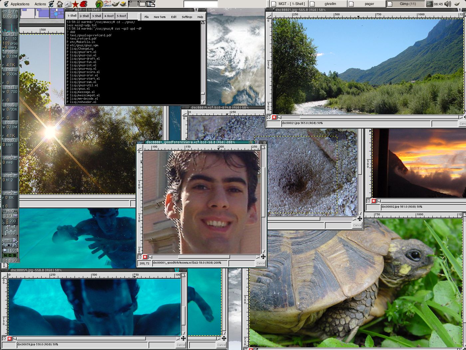Toggle quick mask in dsc00021.jpg window
Image resolution: width=466 pixels, height=350 pixels.
pos(274,117)
